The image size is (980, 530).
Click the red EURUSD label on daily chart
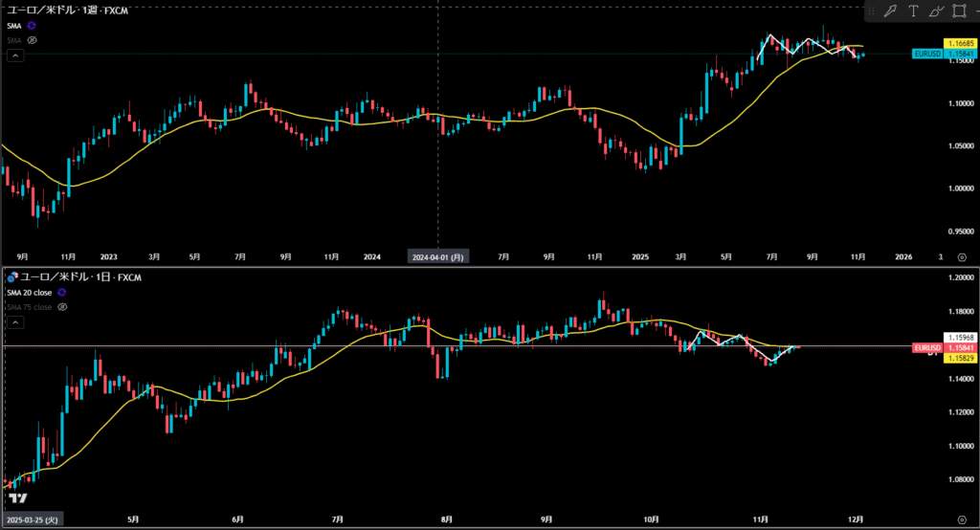pyautogui.click(x=927, y=347)
